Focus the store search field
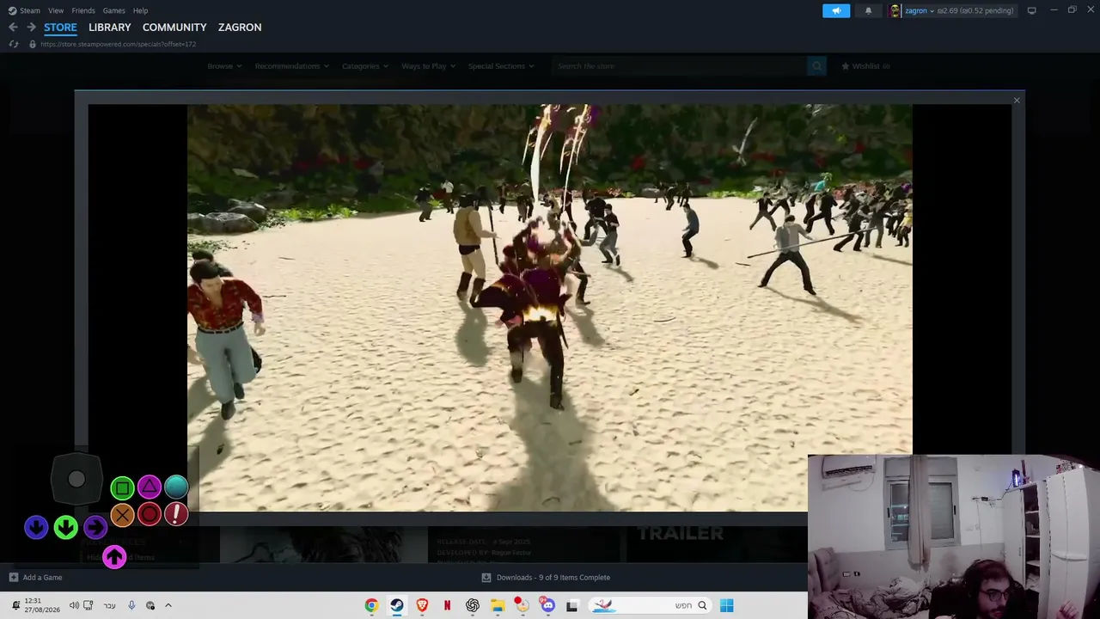 pyautogui.click(x=679, y=66)
